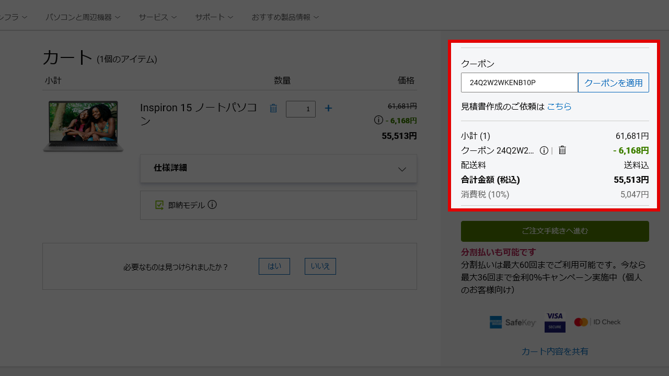Click the カート内容を共有 link
Viewport: 669px width, 376px height.
(x=555, y=351)
